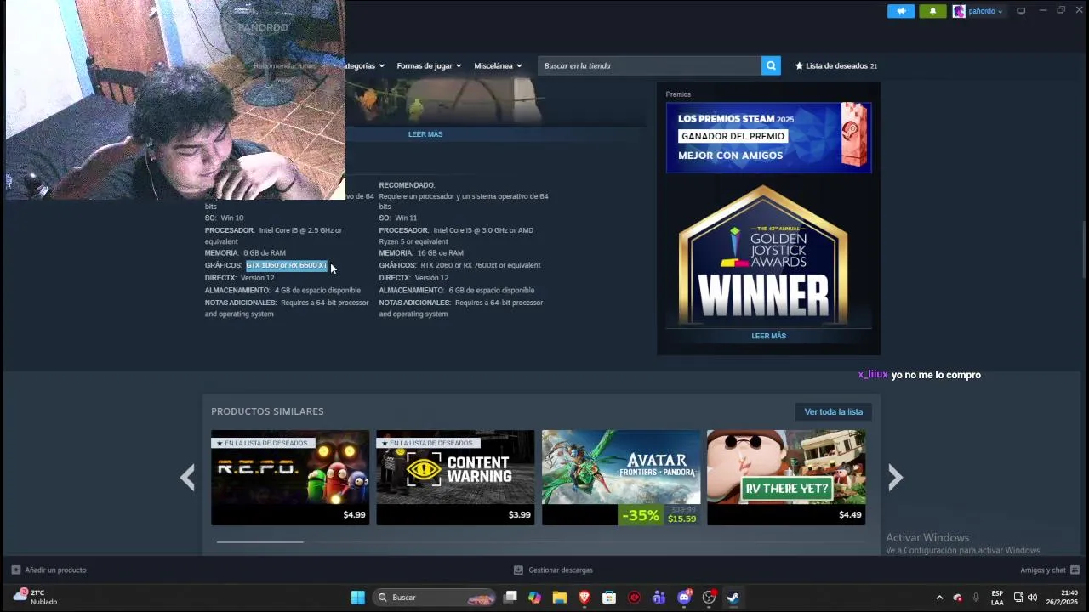Open Amigos y chat
This screenshot has width=1089, height=612.
[1050, 569]
